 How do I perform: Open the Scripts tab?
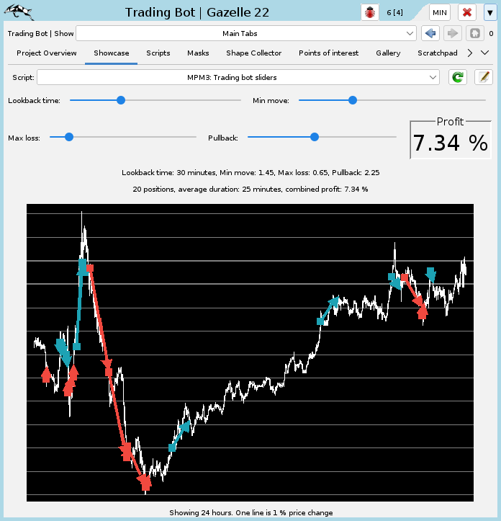158,53
